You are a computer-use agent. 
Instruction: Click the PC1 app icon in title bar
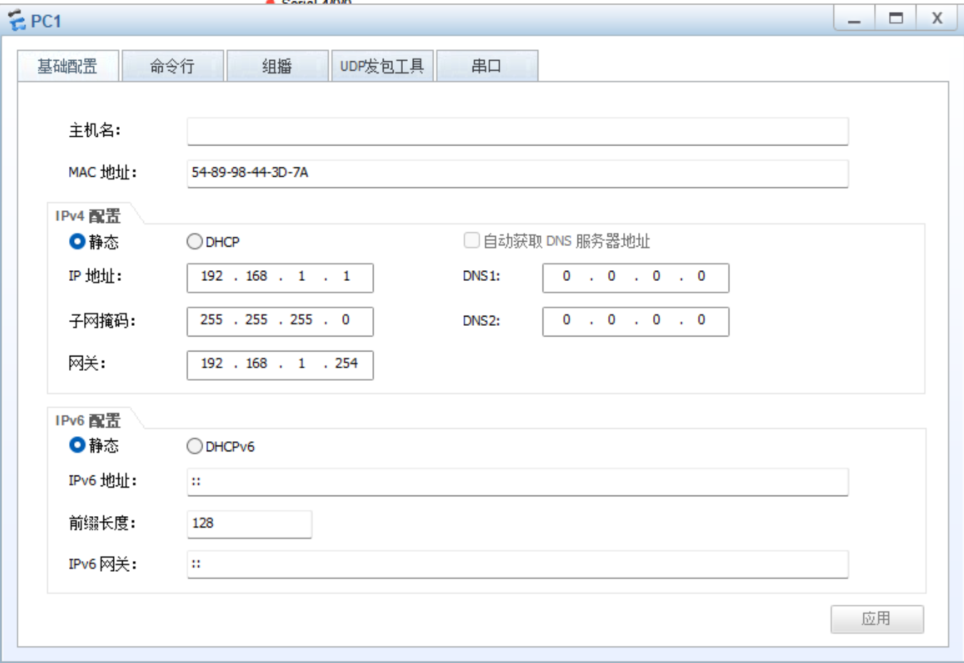click(x=17, y=21)
